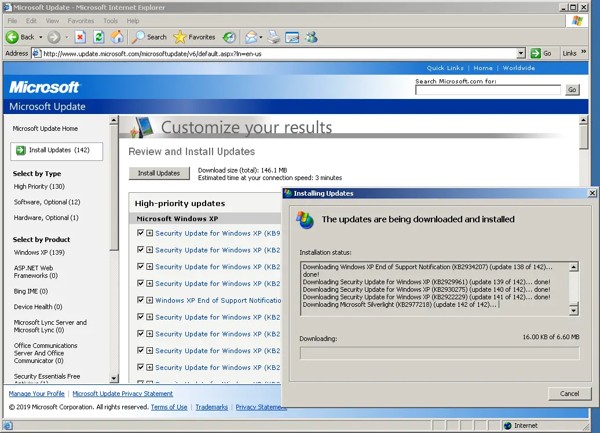Image resolution: width=600 pixels, height=433 pixels.
Task: Open Favorites star button
Action: (x=194, y=37)
